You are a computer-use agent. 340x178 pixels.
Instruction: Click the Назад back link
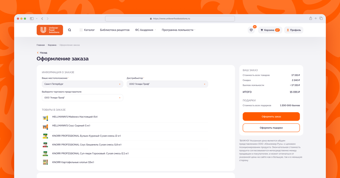click(42, 53)
